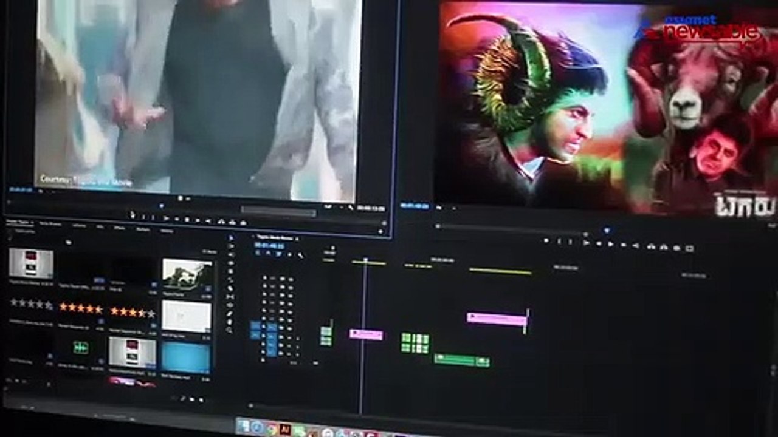Click the Program monitor blue playhead marker
The height and width of the screenshot is (437, 778).
(x=606, y=231)
